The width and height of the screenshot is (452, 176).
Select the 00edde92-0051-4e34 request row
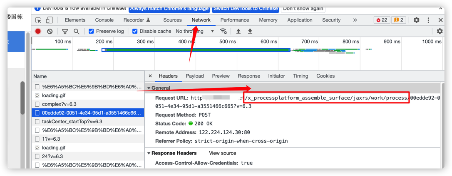[x=88, y=113]
